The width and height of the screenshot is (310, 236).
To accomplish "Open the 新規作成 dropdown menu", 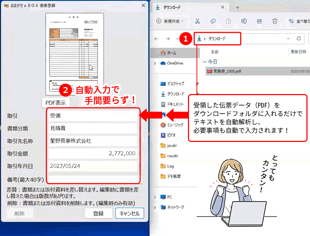I will pos(170,21).
